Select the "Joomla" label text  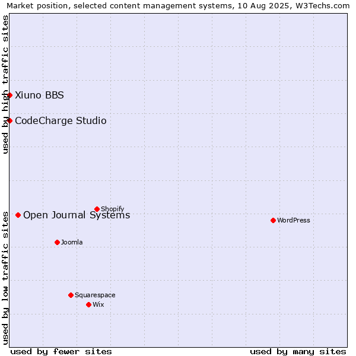coord(72,242)
